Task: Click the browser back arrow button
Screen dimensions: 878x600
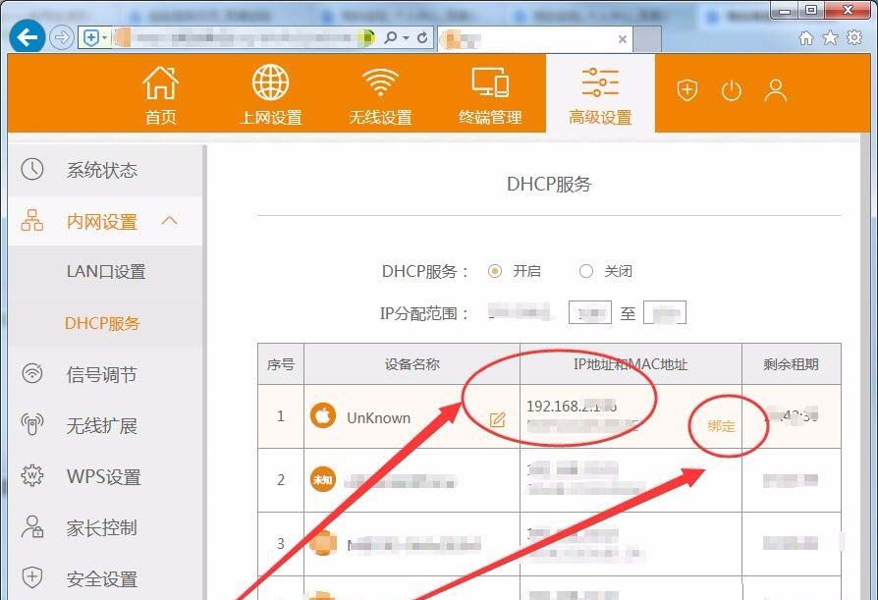Action: click(x=27, y=37)
